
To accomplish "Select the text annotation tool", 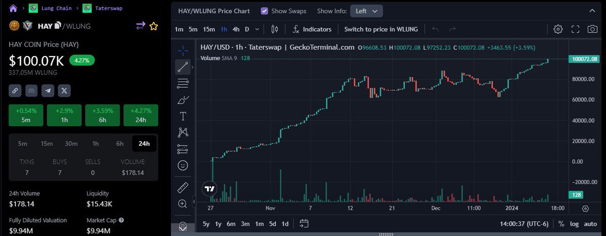I will click(183, 116).
